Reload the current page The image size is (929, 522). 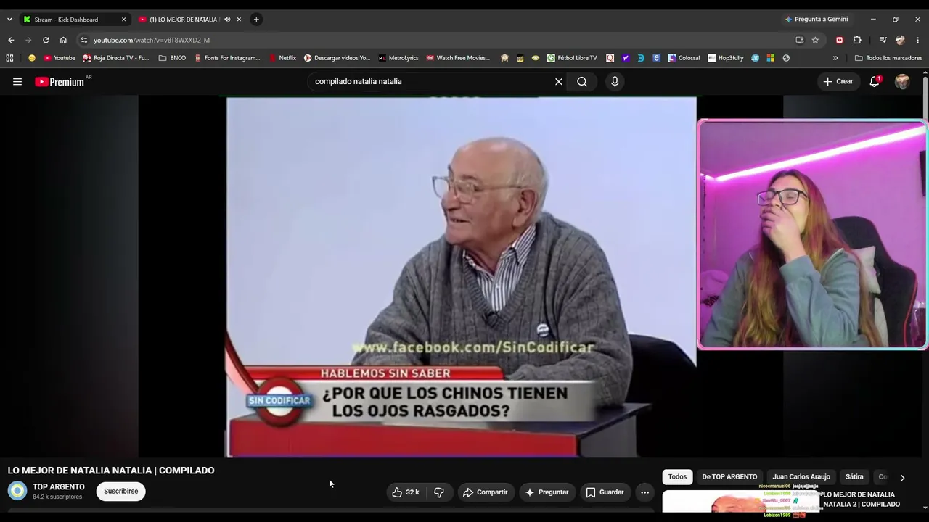point(46,40)
